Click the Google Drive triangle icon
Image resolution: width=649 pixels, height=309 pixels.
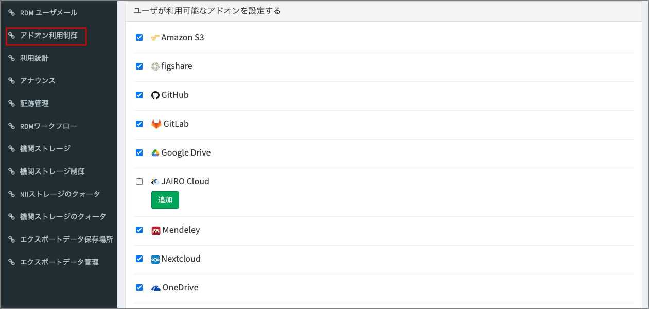[x=154, y=152]
